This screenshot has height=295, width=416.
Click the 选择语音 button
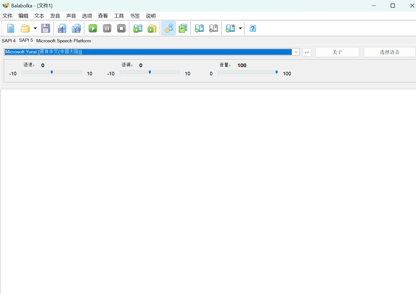point(390,52)
